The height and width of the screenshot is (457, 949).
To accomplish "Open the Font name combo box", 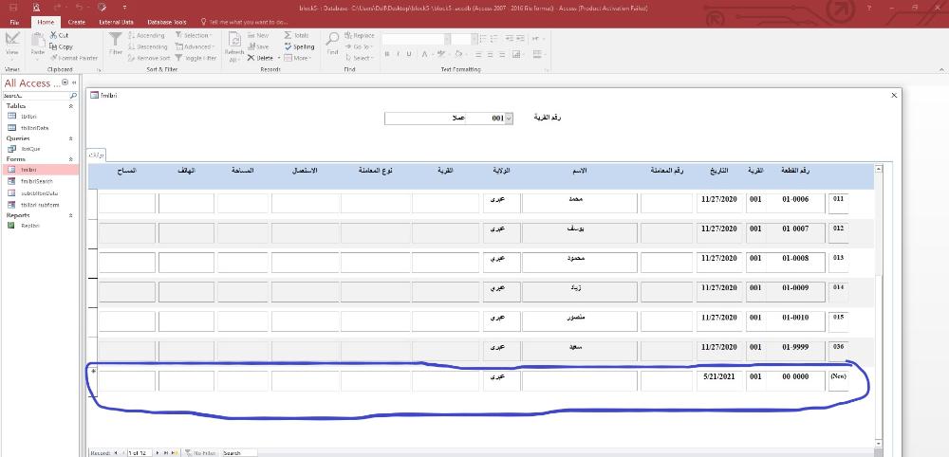I will tap(417, 39).
